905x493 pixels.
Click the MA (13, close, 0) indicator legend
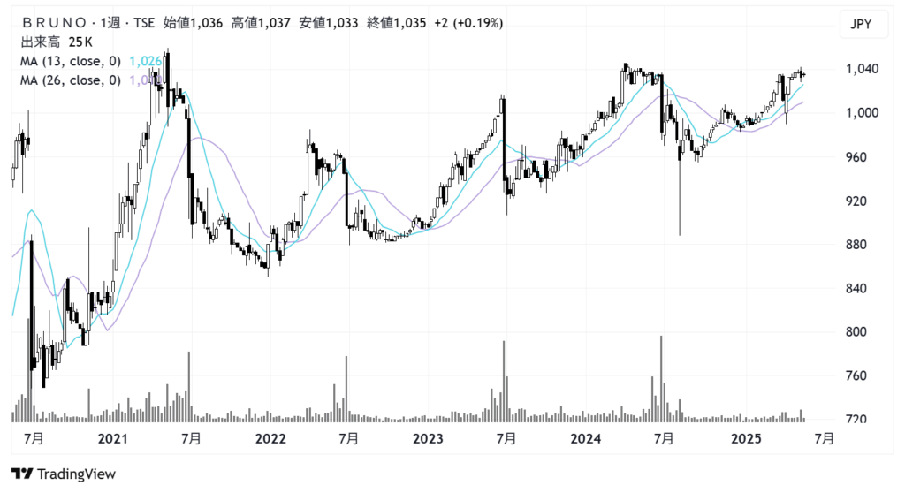(x=71, y=61)
